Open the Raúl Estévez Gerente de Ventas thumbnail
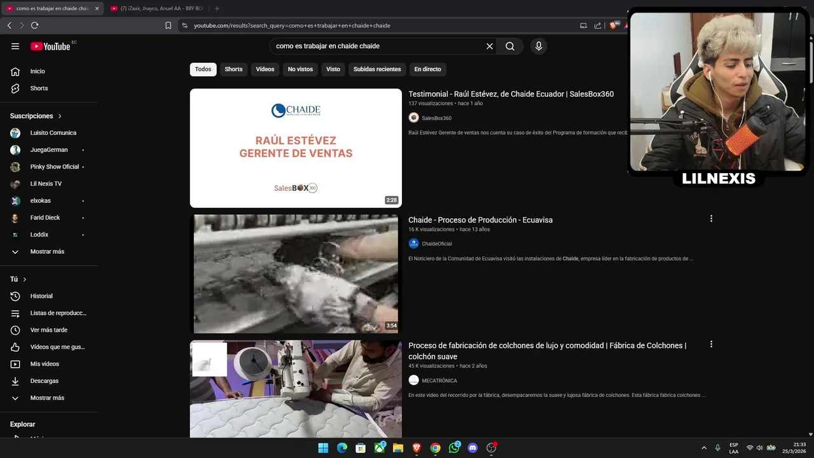This screenshot has height=458, width=814. pyautogui.click(x=296, y=148)
